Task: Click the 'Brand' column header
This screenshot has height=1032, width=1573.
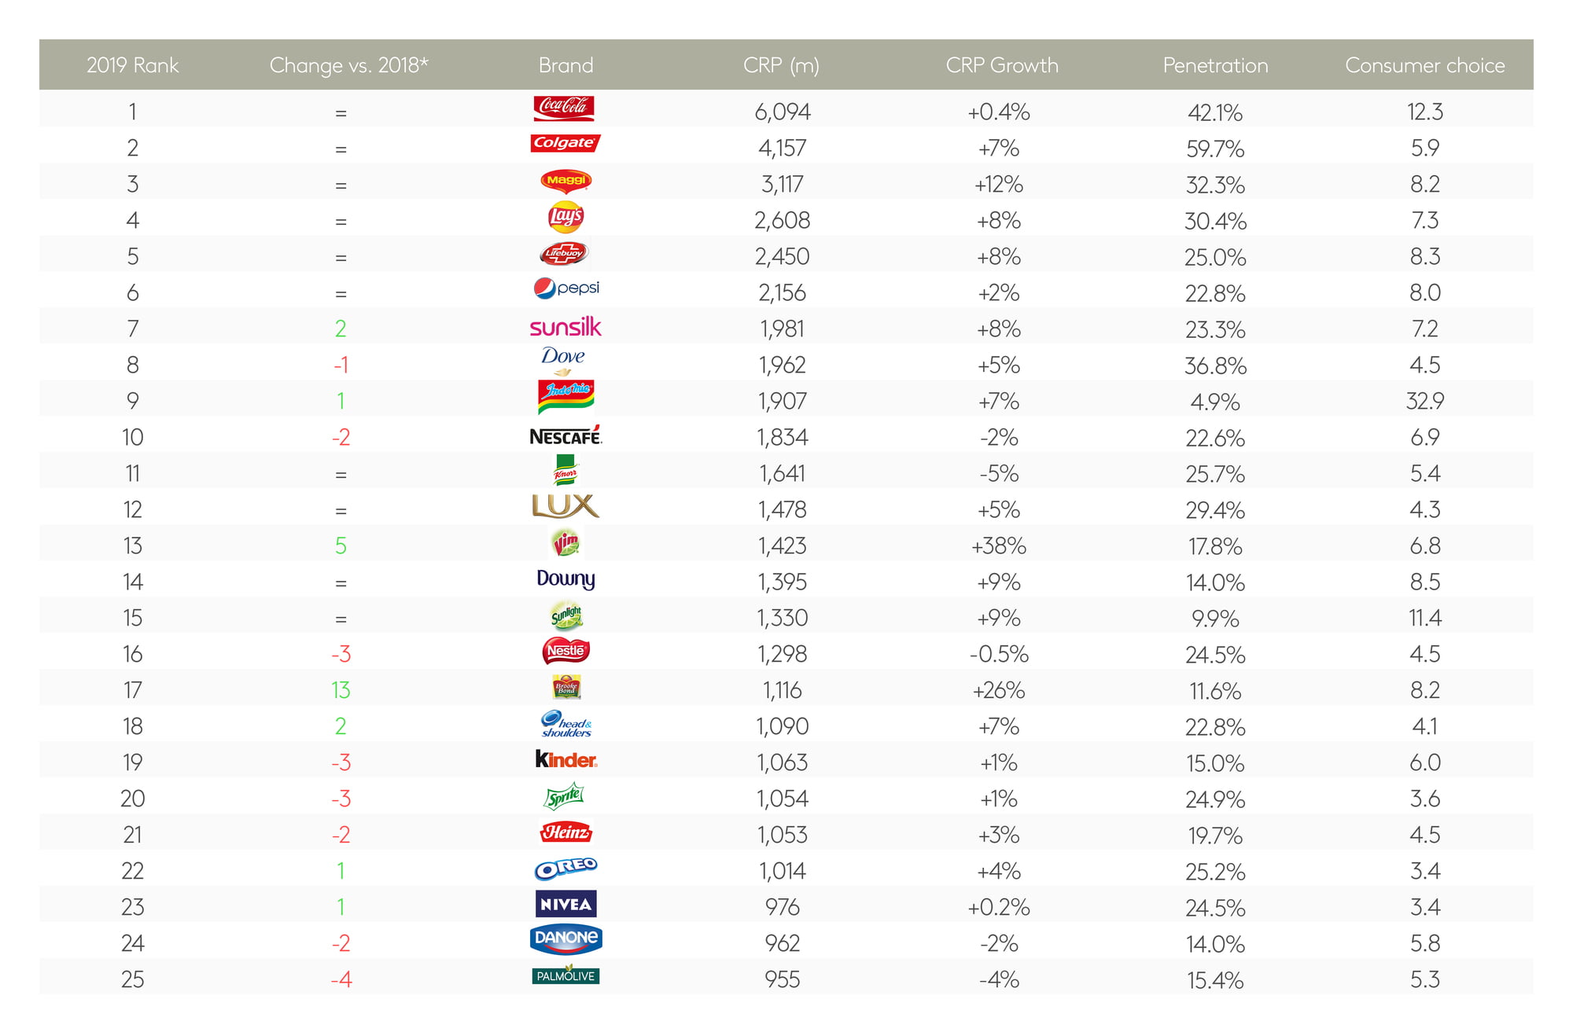Action: pyautogui.click(x=565, y=65)
